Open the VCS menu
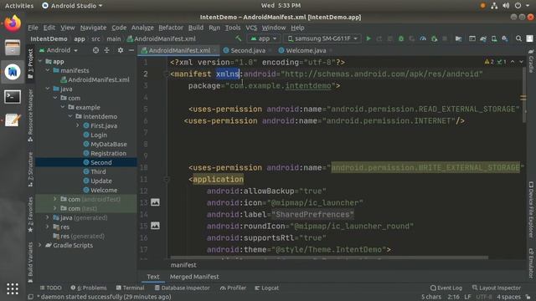The height and width of the screenshot is (301, 536). pos(251,28)
